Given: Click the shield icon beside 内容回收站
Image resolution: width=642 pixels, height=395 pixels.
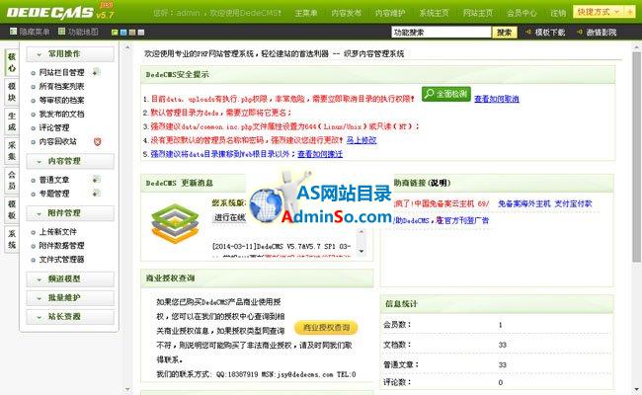Looking at the screenshot, I should pyautogui.click(x=97, y=141).
